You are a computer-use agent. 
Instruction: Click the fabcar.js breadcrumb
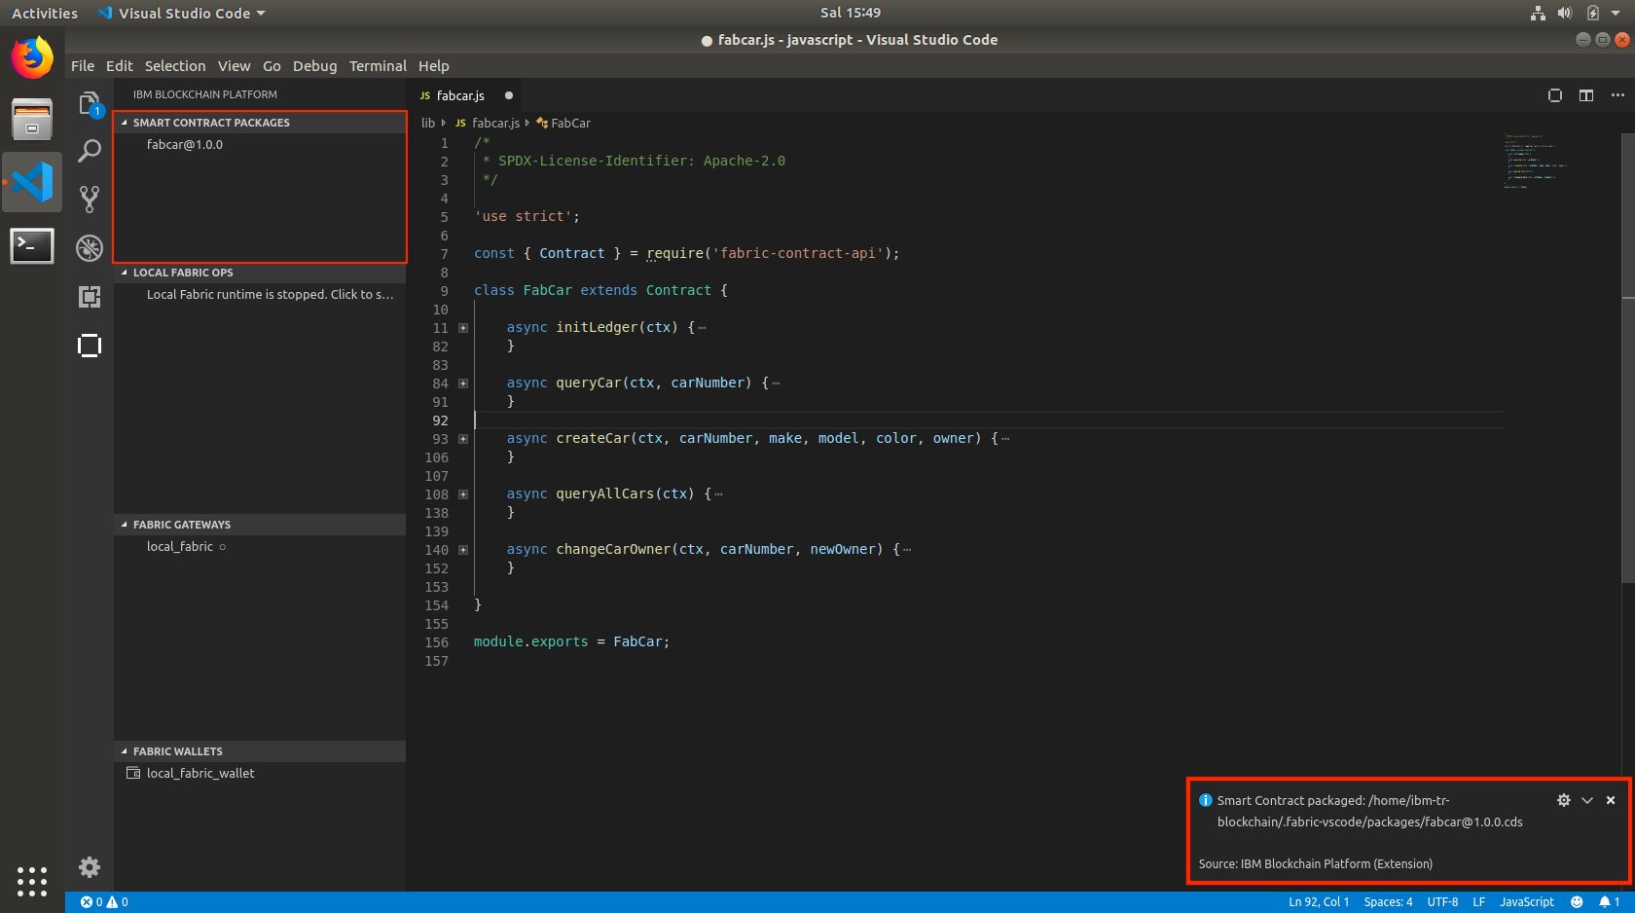(488, 123)
